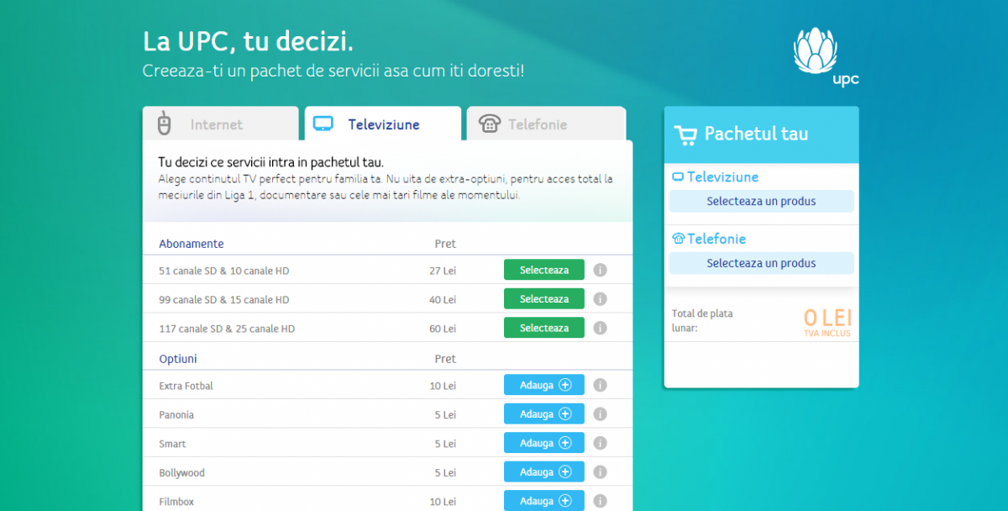Select the 117 canale SD & 25 HD subscription
This screenshot has width=1008, height=511.
tap(543, 328)
